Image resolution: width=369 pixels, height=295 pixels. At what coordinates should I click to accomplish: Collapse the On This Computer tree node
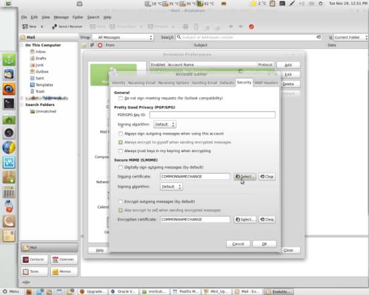click(x=22, y=45)
